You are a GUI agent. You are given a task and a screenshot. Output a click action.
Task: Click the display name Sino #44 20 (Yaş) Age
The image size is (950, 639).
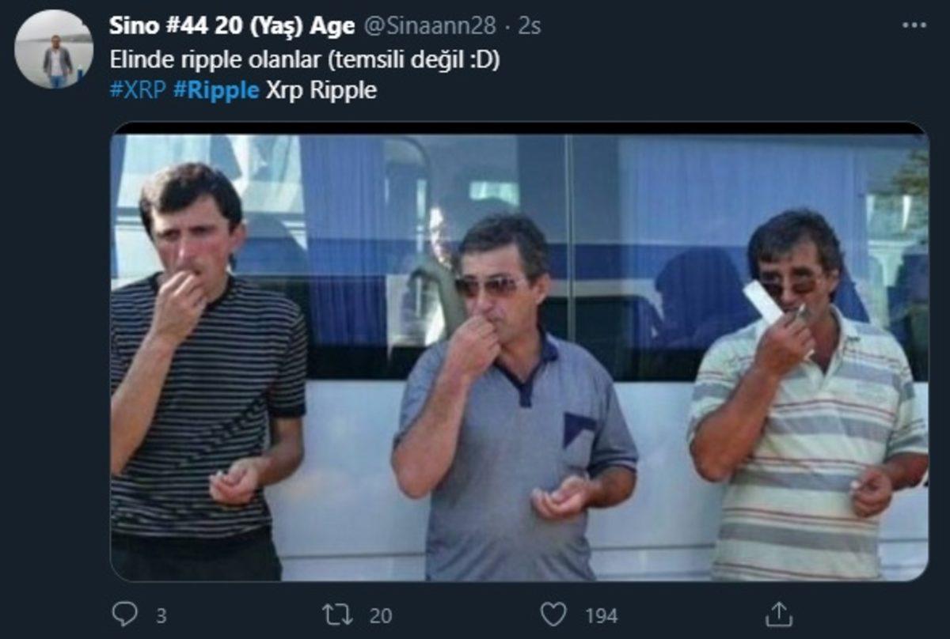[x=232, y=25]
